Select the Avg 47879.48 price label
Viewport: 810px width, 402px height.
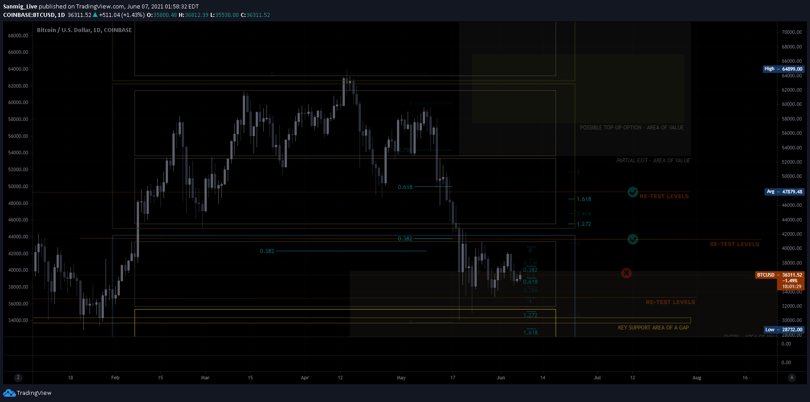(784, 192)
